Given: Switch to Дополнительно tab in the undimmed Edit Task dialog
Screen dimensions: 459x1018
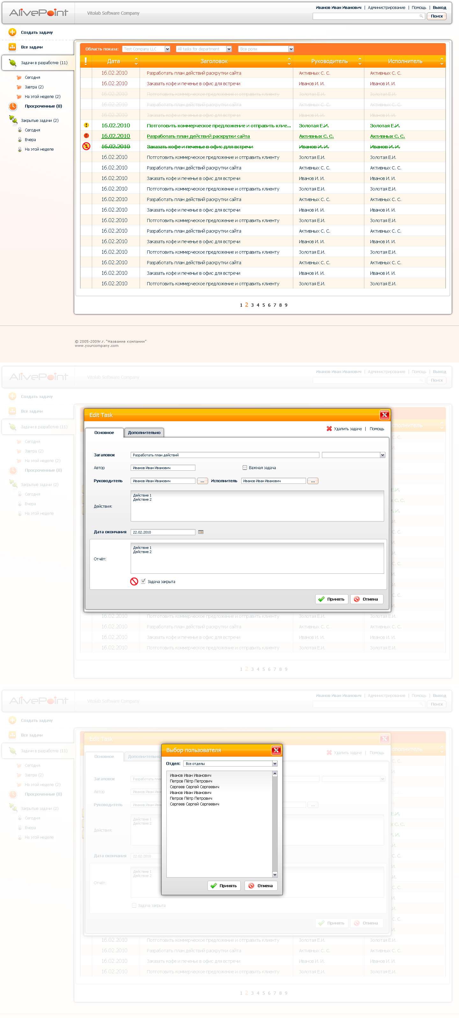Looking at the screenshot, I should tap(144, 433).
